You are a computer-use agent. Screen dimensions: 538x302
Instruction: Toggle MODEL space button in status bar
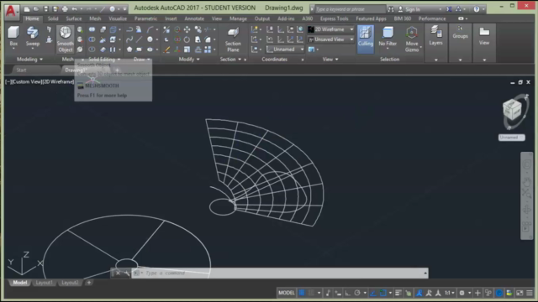(286, 293)
